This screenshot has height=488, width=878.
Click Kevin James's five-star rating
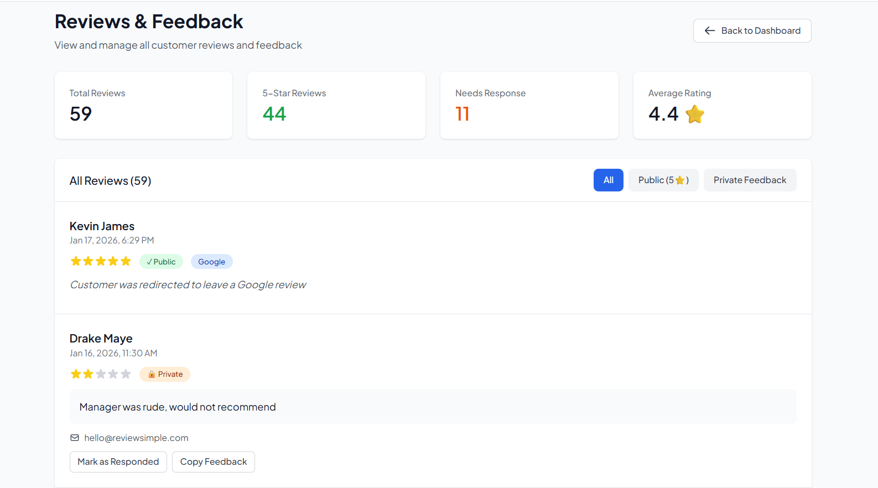[101, 261]
